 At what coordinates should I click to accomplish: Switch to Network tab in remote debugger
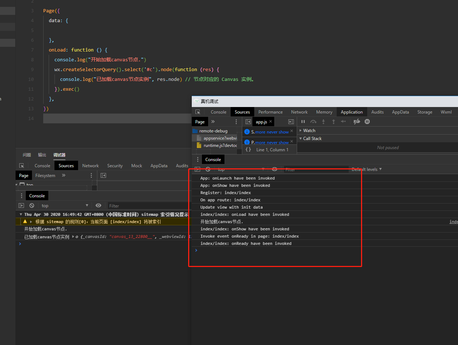(x=299, y=112)
